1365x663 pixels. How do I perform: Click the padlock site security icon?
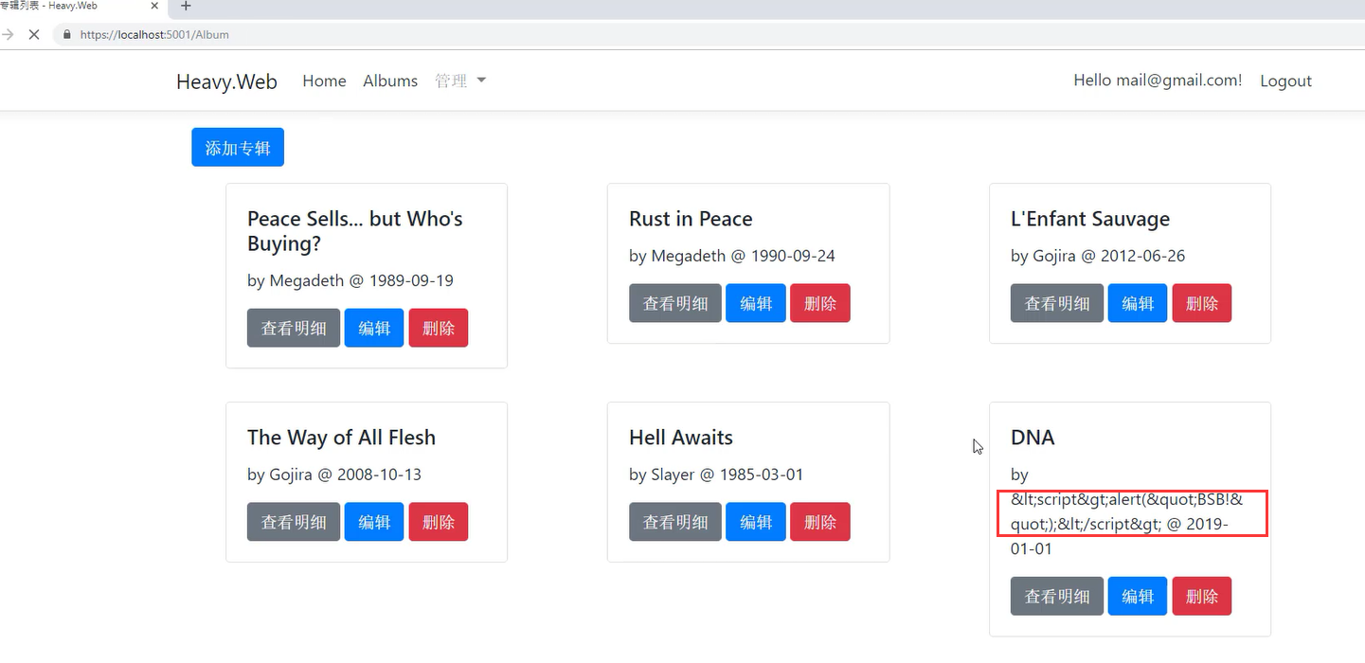66,34
